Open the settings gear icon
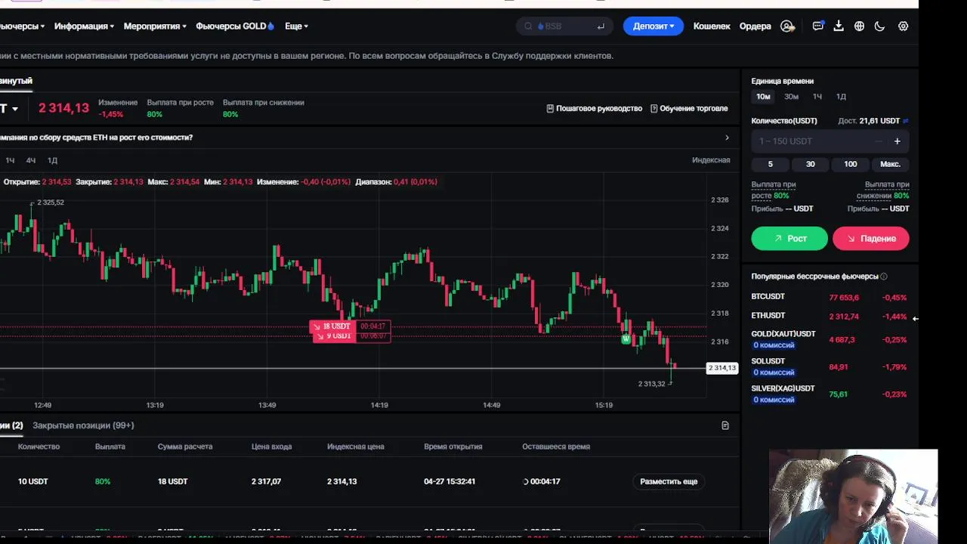Viewport: 967px width, 544px height. 903,26
